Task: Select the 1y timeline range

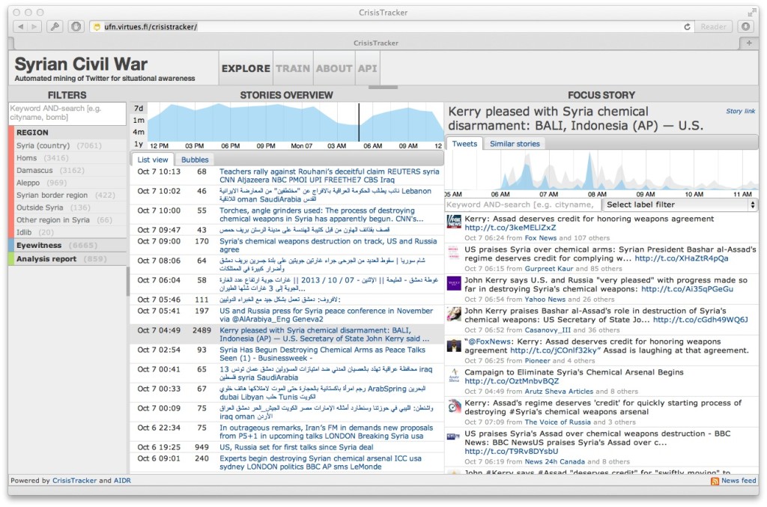Action: click(x=139, y=145)
